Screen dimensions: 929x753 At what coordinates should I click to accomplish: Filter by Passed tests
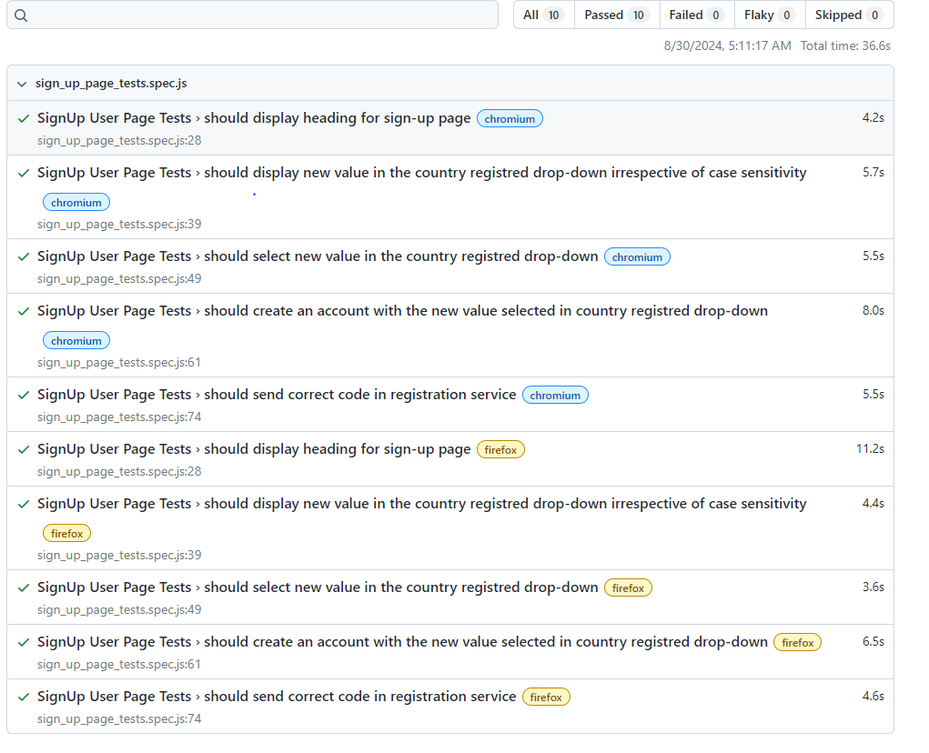(x=616, y=15)
